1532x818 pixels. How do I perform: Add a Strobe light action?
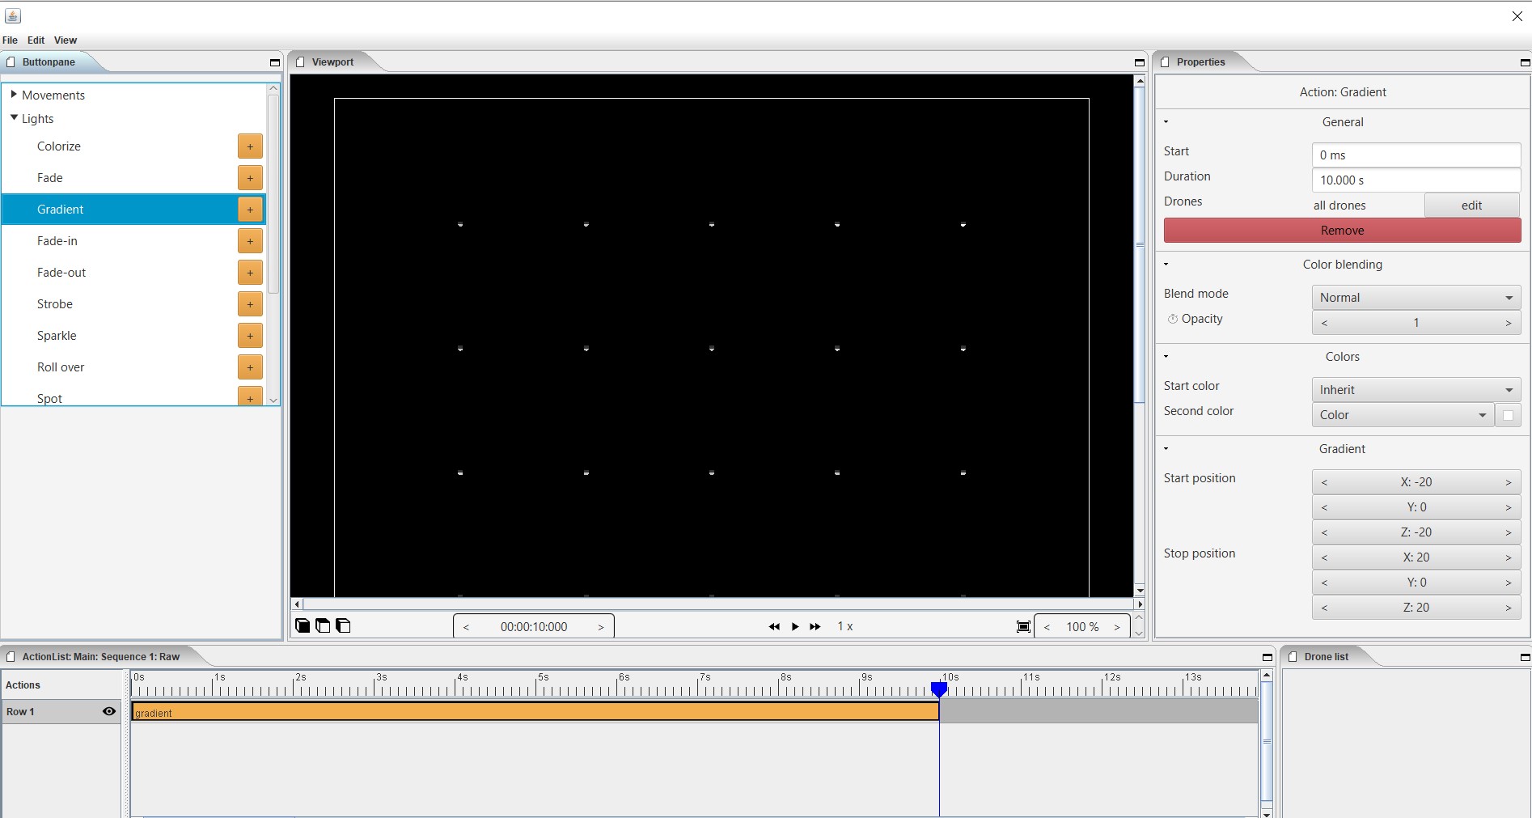250,304
